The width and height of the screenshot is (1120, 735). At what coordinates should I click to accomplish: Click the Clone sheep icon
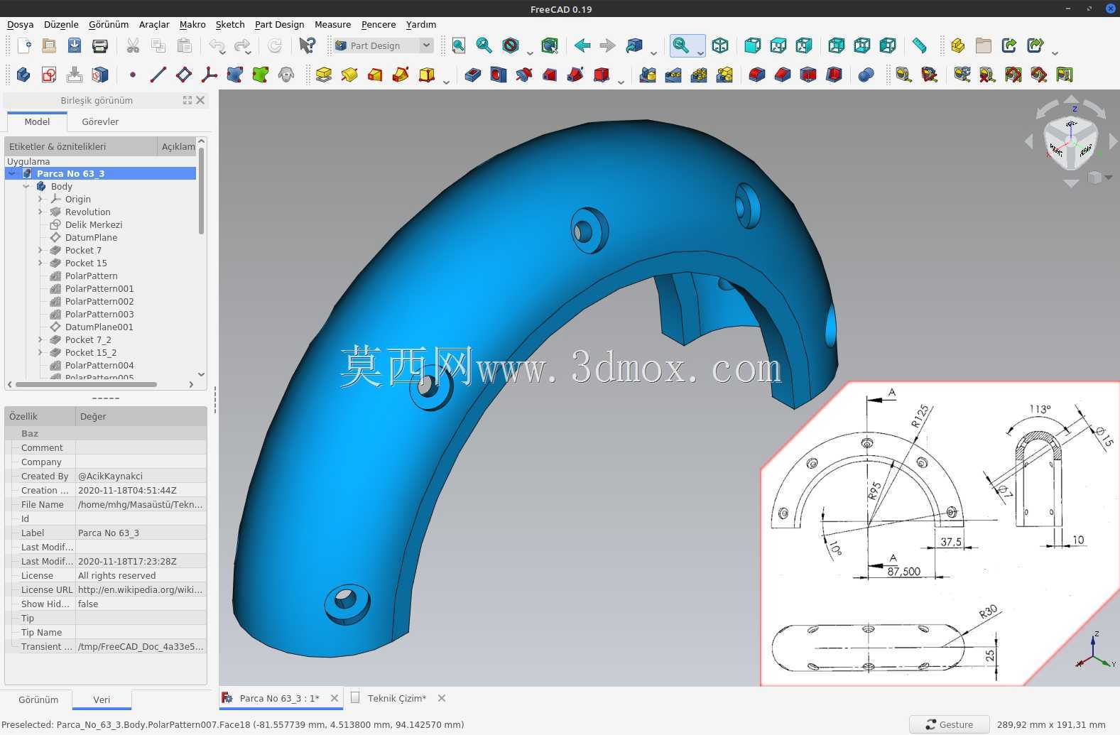286,75
